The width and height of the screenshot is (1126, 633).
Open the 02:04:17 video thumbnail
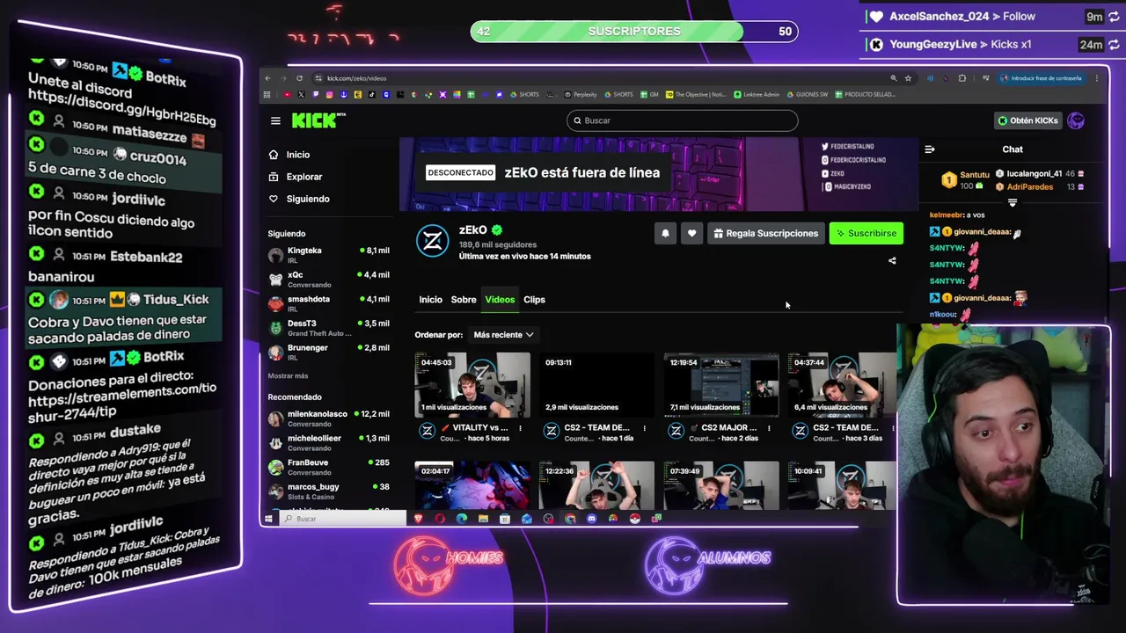[x=472, y=485]
